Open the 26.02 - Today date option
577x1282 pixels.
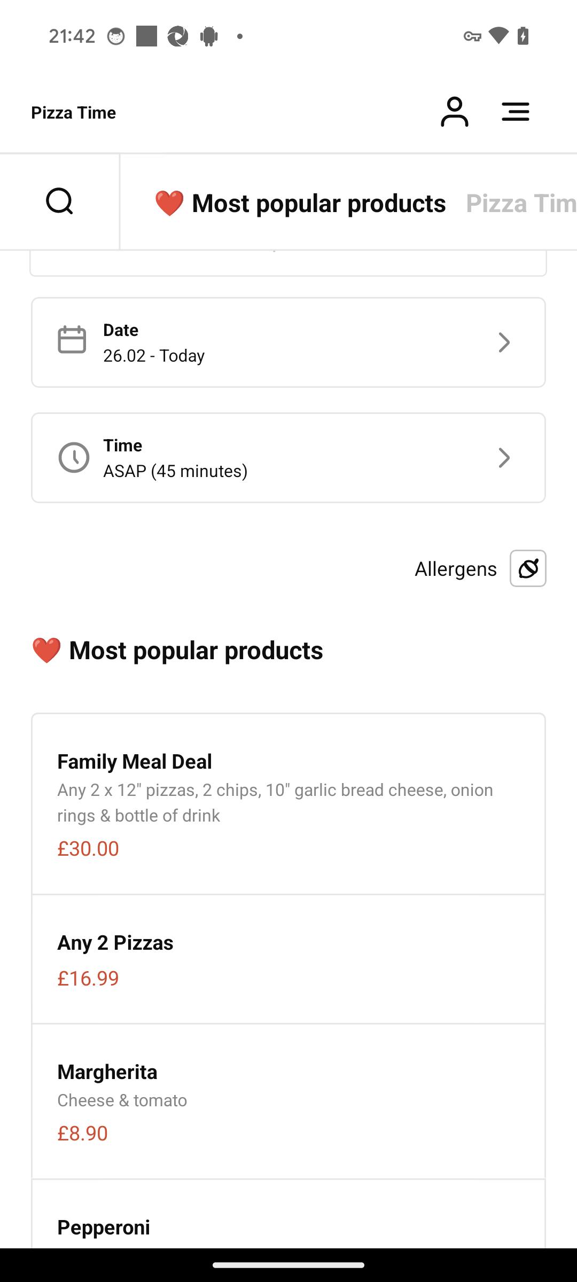pyautogui.click(x=154, y=356)
